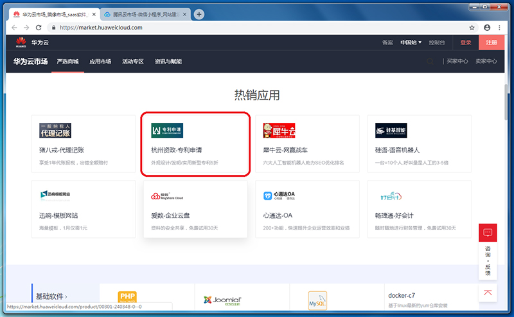Click the 好会计 logo

pos(391,196)
